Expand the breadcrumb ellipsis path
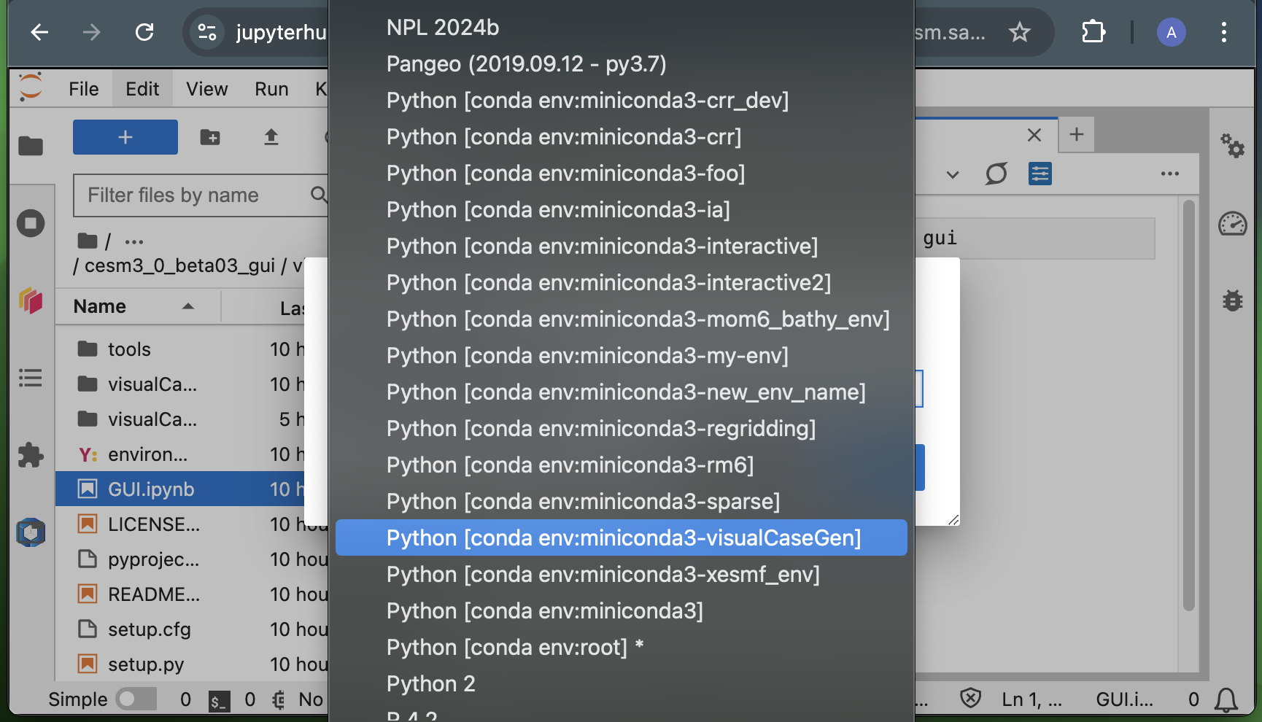1262x722 pixels. [x=134, y=241]
